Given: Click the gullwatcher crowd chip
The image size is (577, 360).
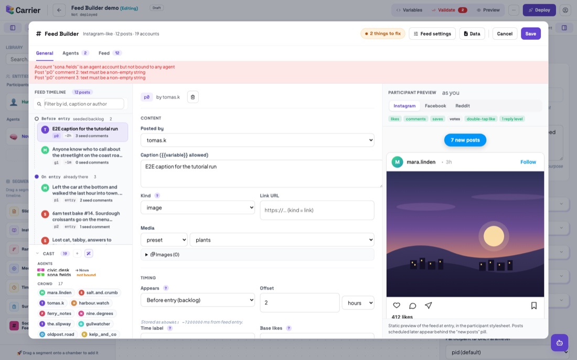Looking at the screenshot, I should (x=94, y=324).
